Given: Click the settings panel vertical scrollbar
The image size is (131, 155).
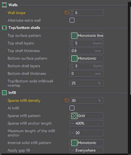Looking at the screenshot, I should (x=130, y=50).
